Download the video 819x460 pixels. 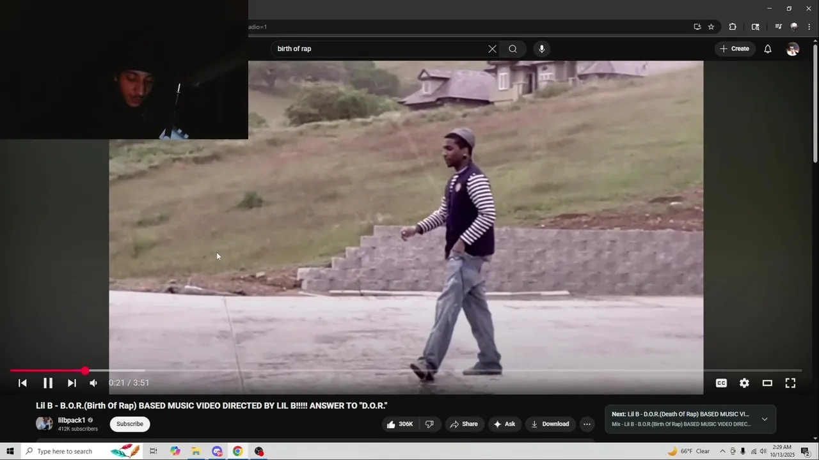(x=550, y=424)
